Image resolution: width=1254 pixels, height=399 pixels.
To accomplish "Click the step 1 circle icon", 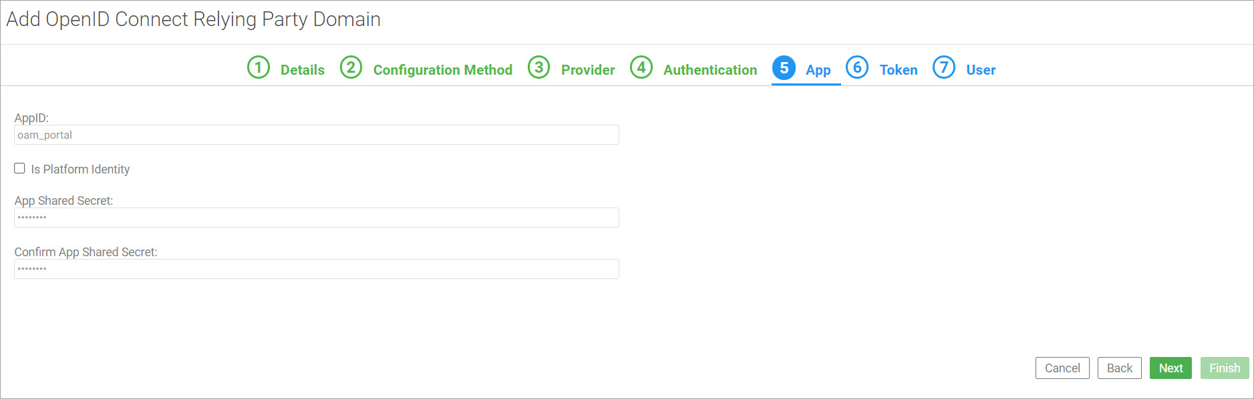I will [259, 67].
